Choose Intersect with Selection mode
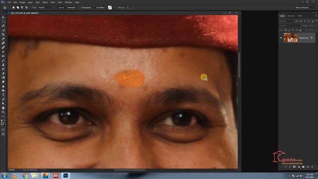The image size is (318, 179). point(26,7)
